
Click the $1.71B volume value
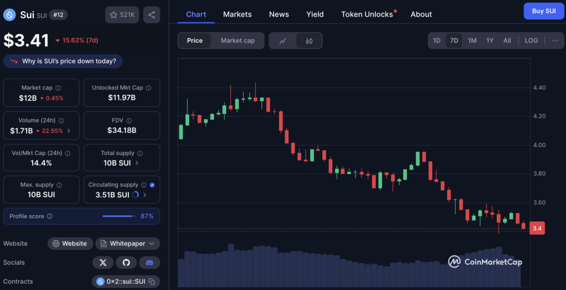[22, 131]
